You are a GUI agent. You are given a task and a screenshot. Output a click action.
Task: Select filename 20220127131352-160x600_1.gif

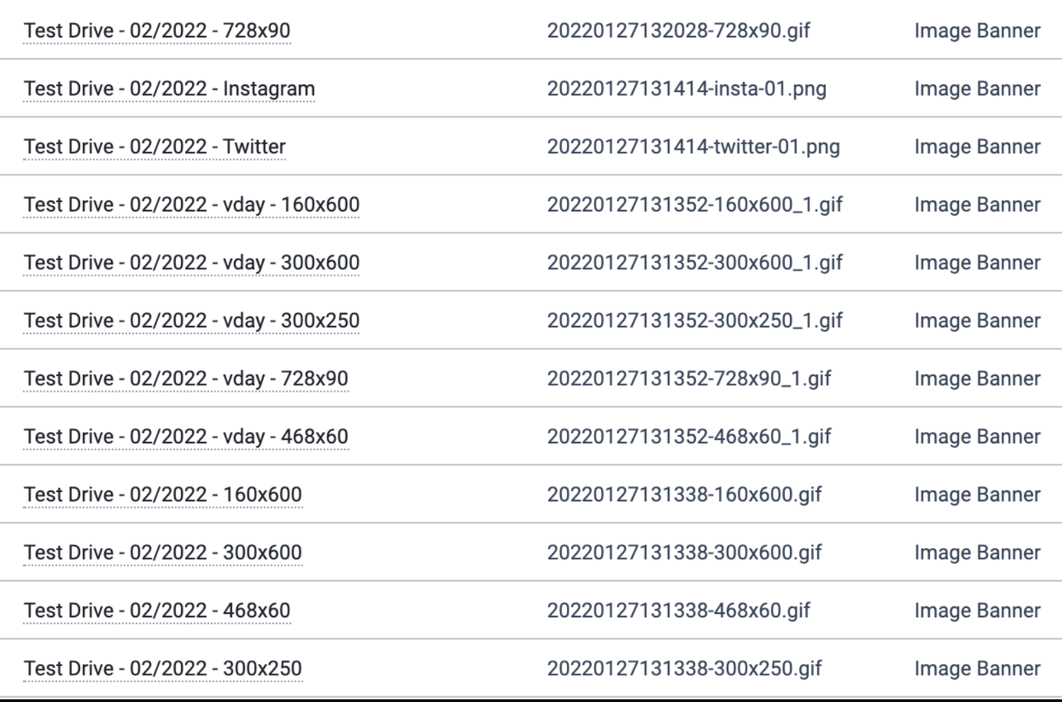pyautogui.click(x=695, y=205)
